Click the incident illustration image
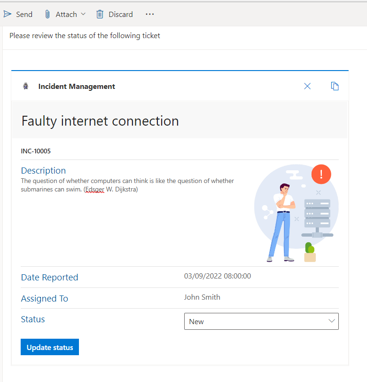Viewport: 367px width, 382px height. [x=297, y=213]
